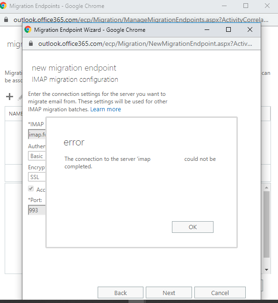Viewport: 278px width, 303px height.
Task: Click the '*Port:' label
Action: point(35,200)
